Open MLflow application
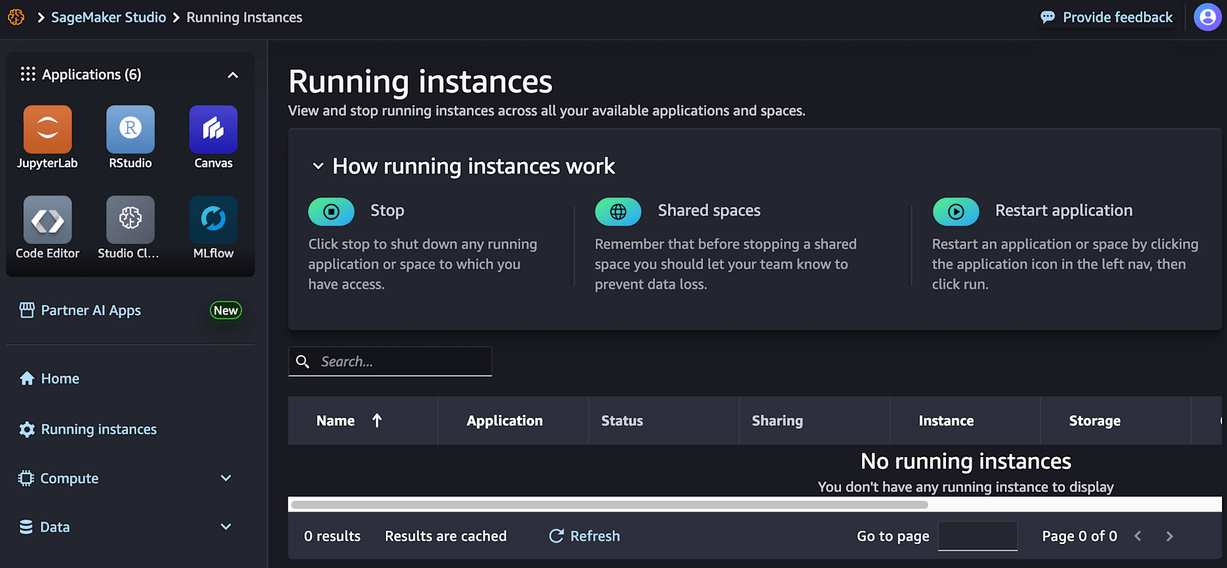 pos(213,228)
